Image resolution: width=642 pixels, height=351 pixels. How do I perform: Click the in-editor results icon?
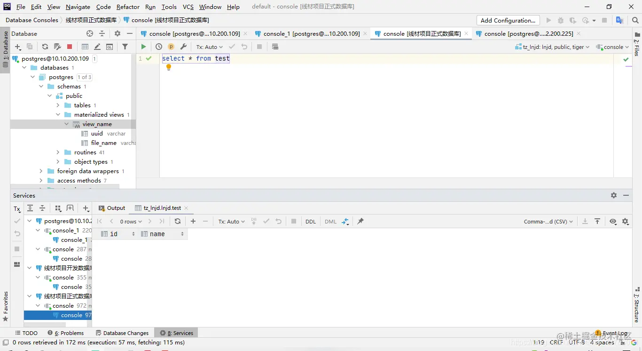click(275, 47)
